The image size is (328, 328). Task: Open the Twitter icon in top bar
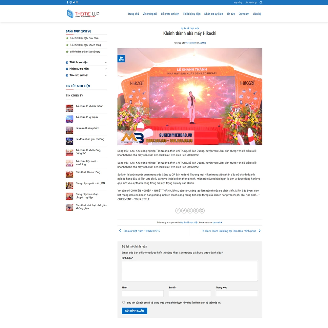point(74,3)
